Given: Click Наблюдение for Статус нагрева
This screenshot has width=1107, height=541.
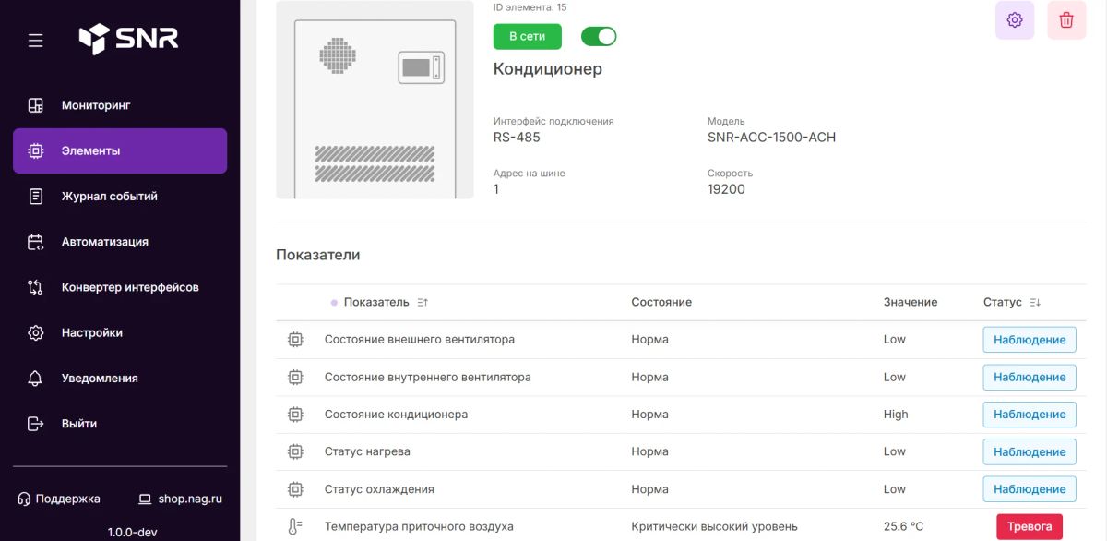Looking at the screenshot, I should click(x=1030, y=451).
